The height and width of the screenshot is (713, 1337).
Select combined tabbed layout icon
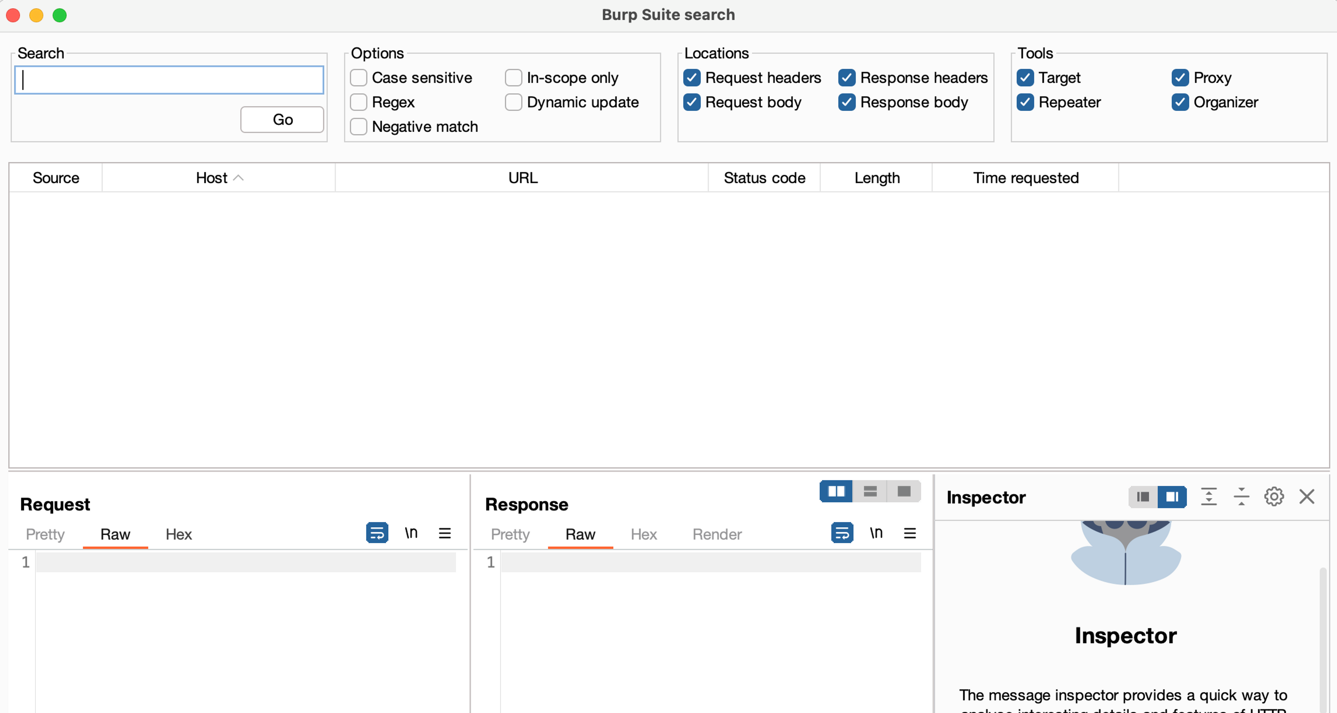[904, 491]
